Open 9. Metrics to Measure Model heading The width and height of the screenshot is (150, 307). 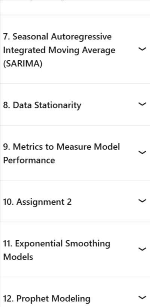[x=61, y=147]
